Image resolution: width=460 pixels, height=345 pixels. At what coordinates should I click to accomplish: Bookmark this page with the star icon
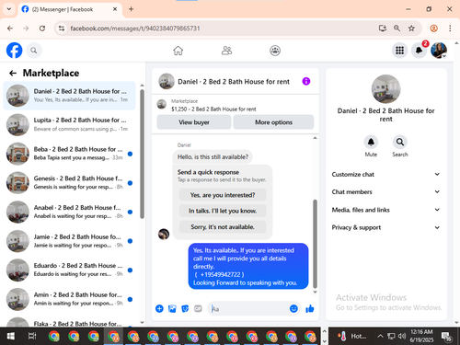coord(411,29)
